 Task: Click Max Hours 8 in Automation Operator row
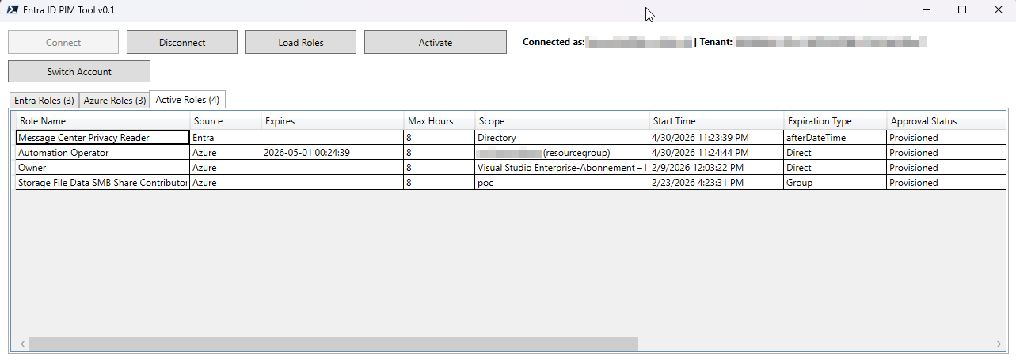point(440,153)
